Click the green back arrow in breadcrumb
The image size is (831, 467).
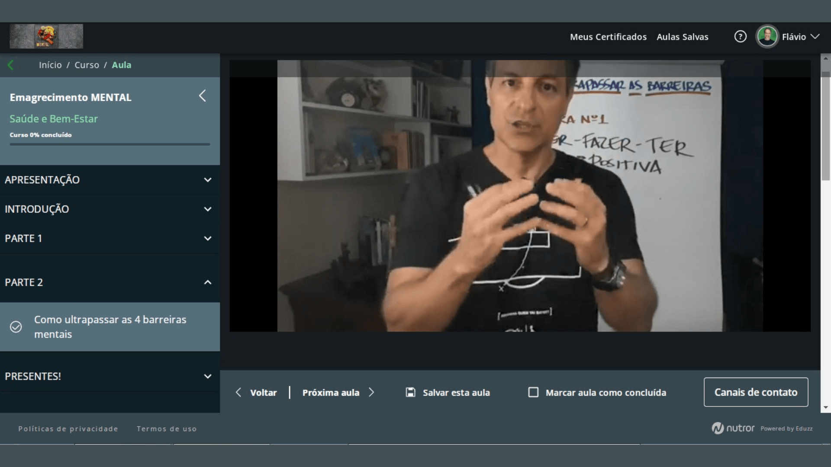coord(11,65)
